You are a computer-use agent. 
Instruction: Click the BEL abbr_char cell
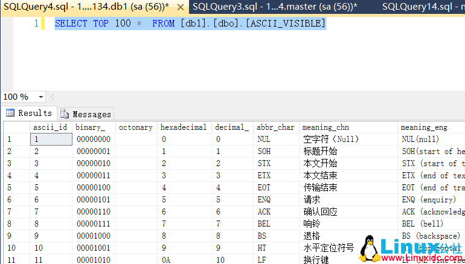click(x=276, y=224)
